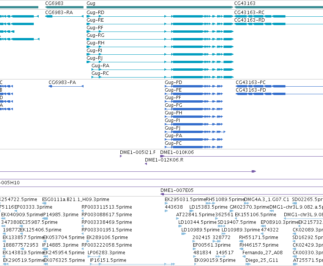Open the Gug-RC transcript label
The height and width of the screenshot is (266, 323).
pos(100,73)
